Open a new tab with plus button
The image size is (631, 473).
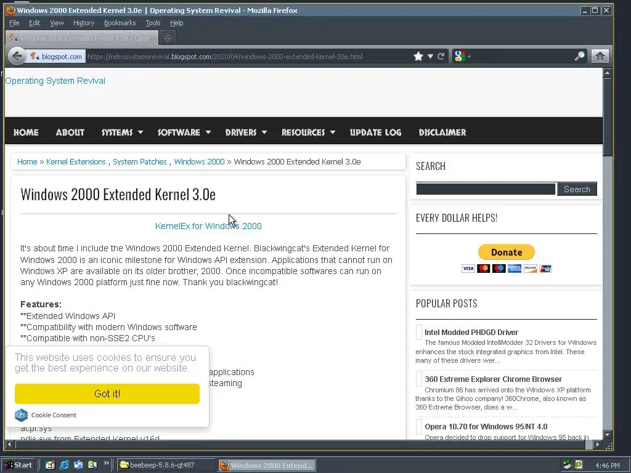(168, 38)
